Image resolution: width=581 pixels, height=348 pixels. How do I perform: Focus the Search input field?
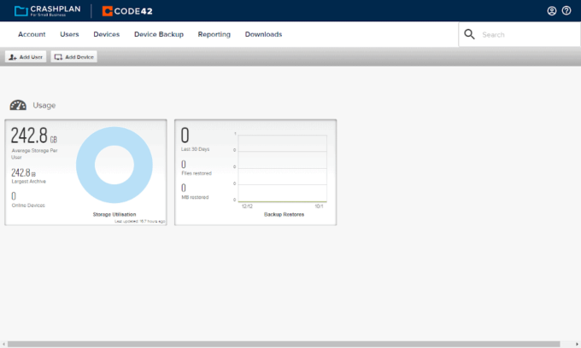[x=521, y=35]
